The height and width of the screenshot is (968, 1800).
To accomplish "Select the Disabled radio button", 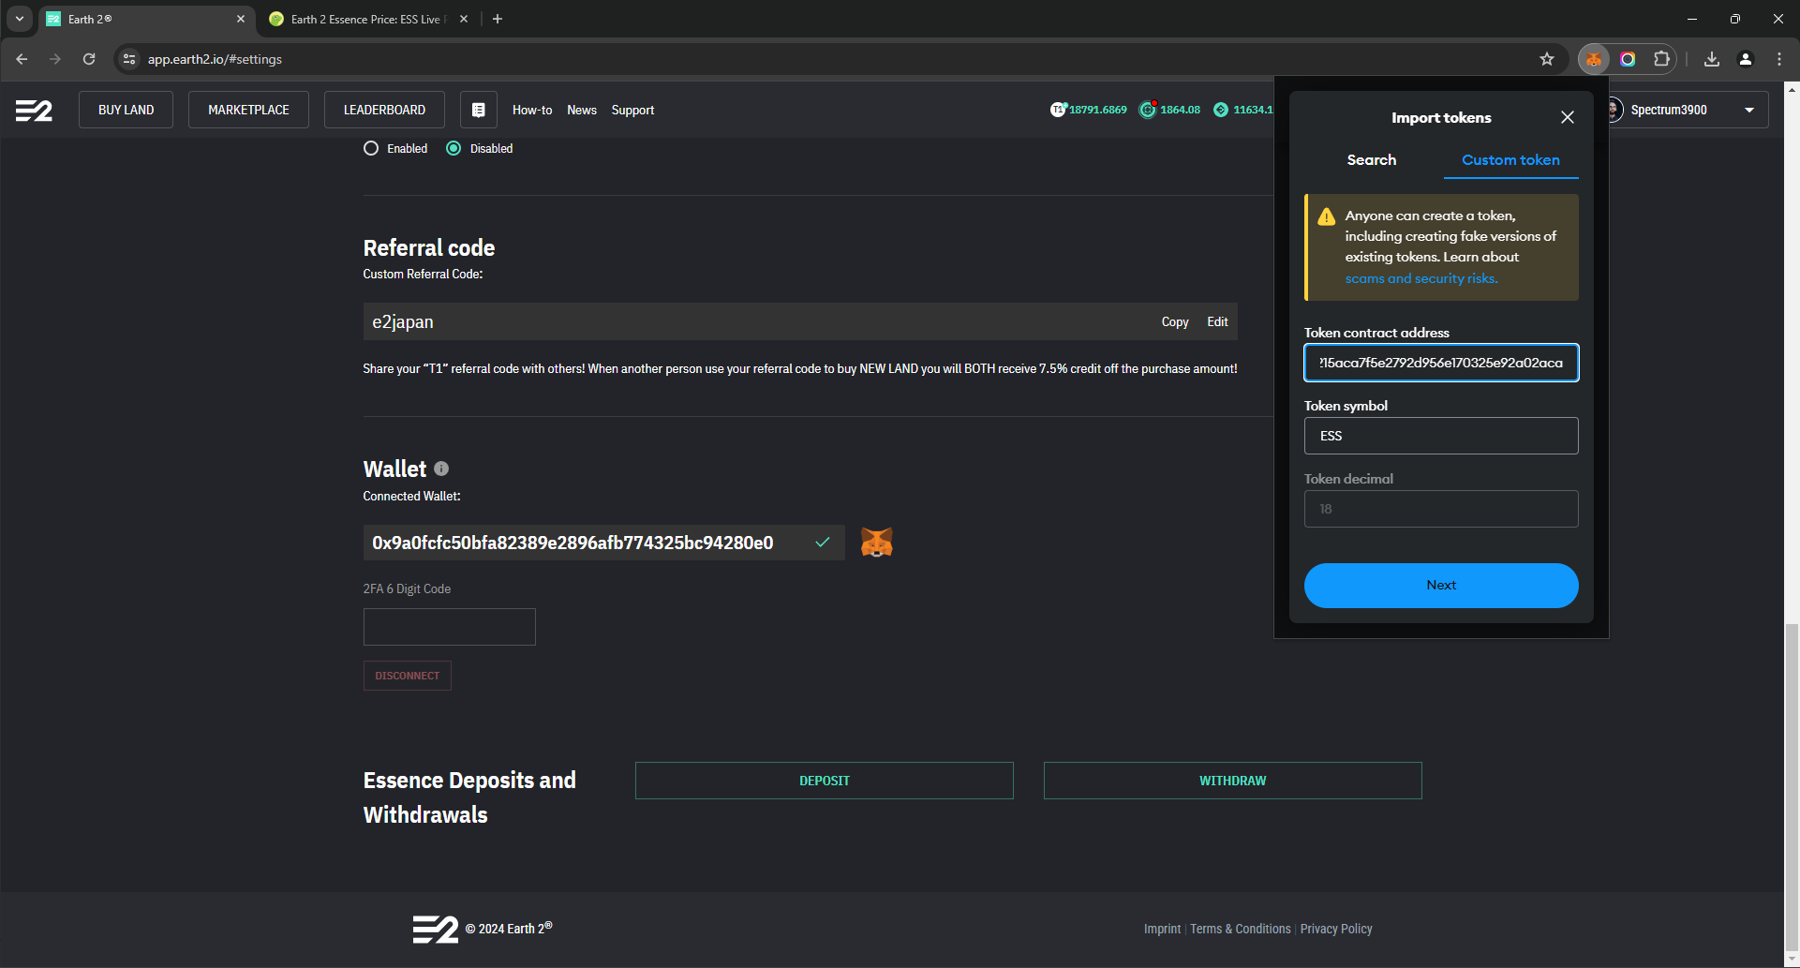I will click(x=454, y=148).
